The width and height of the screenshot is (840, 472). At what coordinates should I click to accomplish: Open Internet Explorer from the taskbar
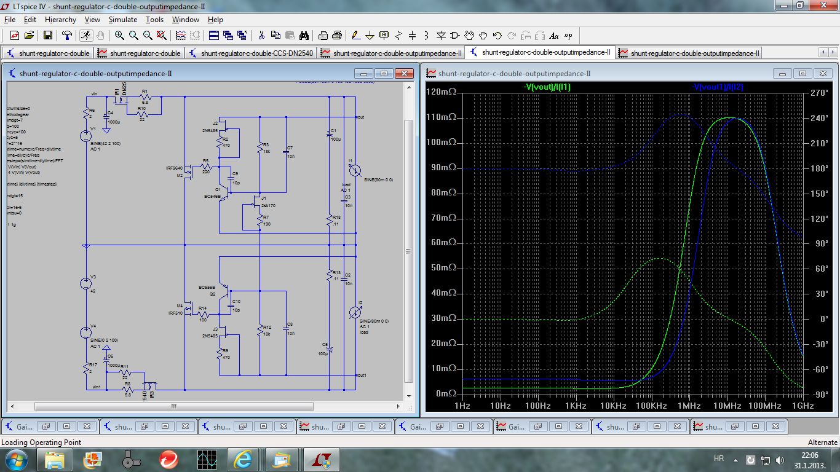tap(243, 459)
